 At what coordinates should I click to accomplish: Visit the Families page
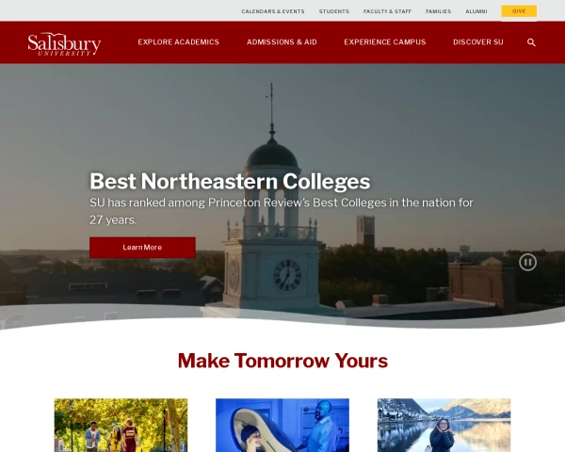438,11
